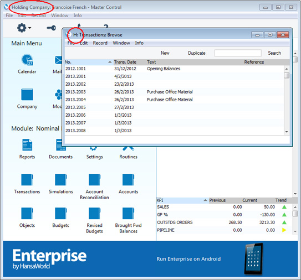Select the PIPELINE KPI row

224,230
